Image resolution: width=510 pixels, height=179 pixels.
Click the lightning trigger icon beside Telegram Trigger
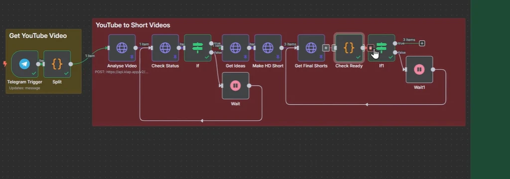tap(5, 64)
